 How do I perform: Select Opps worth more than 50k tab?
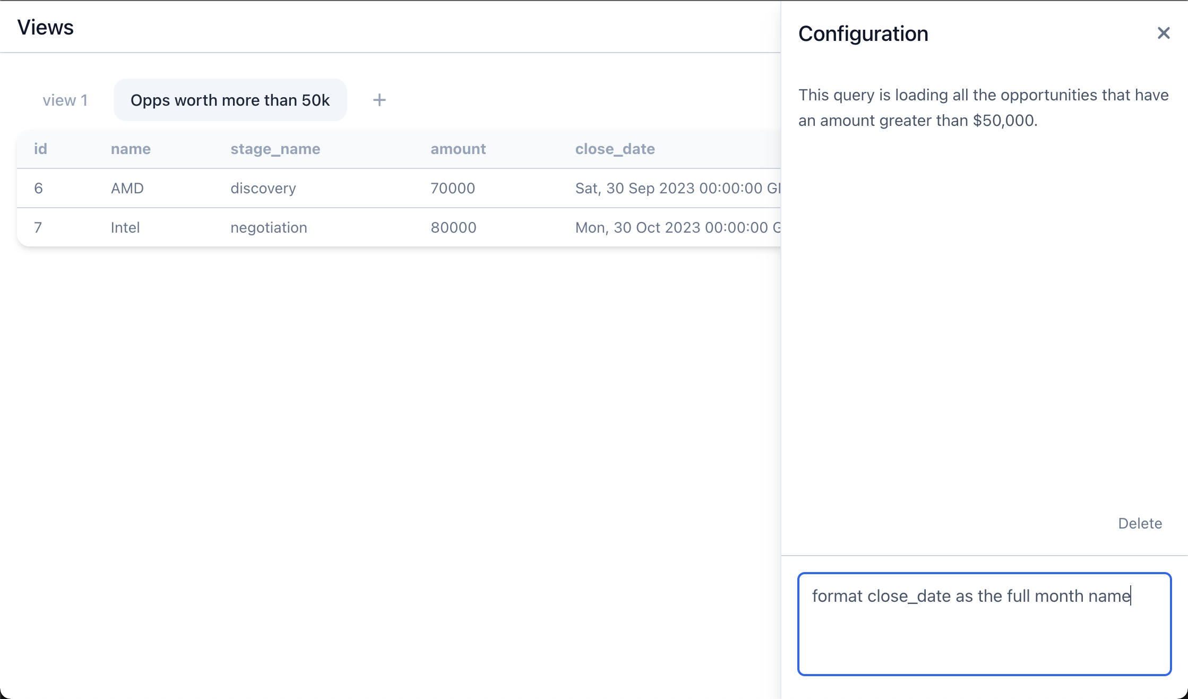230,100
